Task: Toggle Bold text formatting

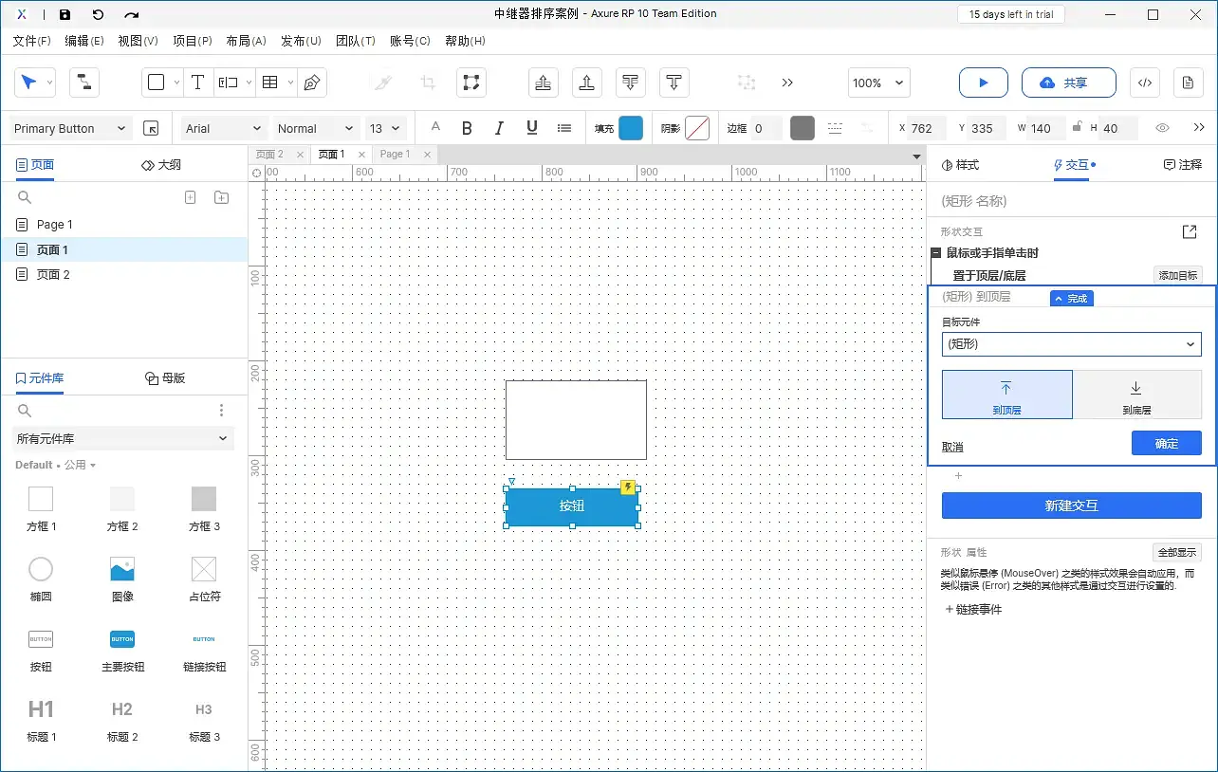Action: (x=467, y=128)
